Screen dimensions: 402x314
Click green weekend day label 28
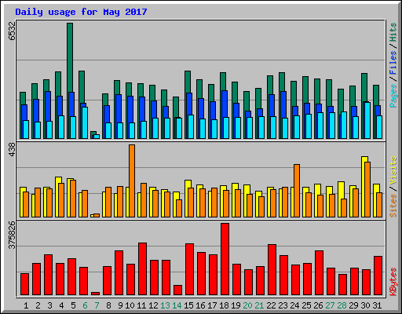coord(342,305)
